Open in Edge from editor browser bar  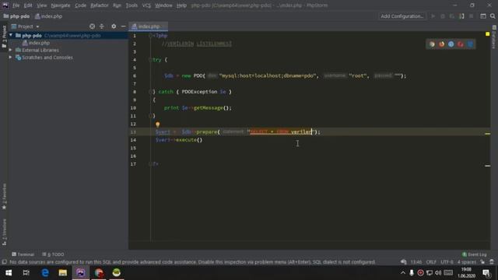point(470,44)
